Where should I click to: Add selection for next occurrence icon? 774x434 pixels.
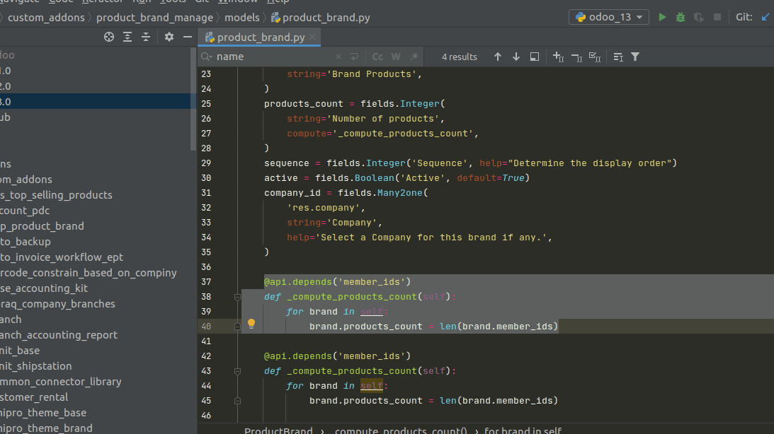point(558,57)
